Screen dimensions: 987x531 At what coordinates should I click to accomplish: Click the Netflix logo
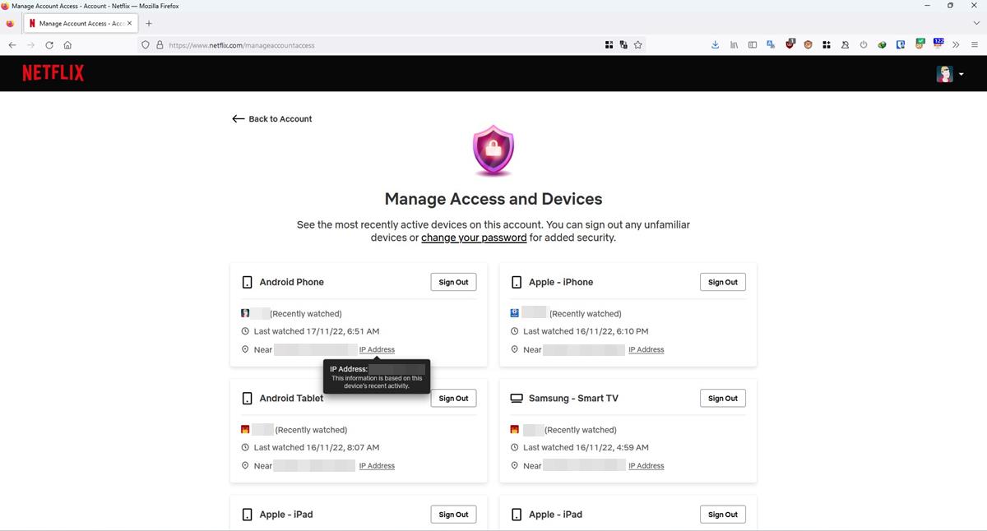(52, 72)
